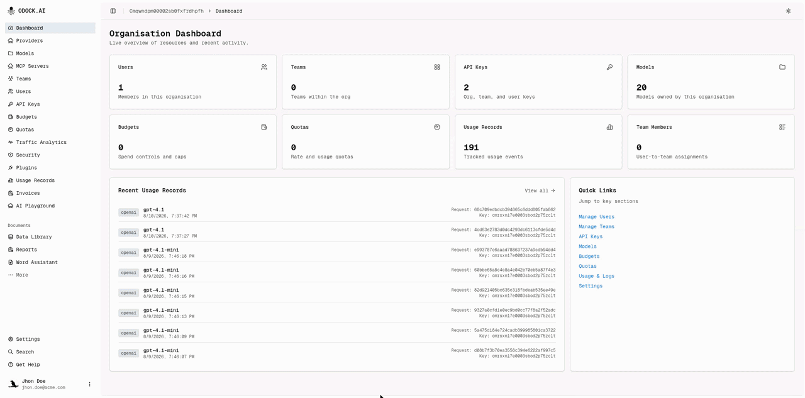Click the Jhon Doe avatar image
The width and height of the screenshot is (805, 398).
tap(13, 384)
